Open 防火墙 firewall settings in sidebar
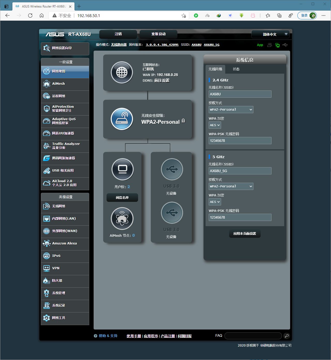Image resolution: width=331 pixels, height=360 pixels. (x=65, y=281)
